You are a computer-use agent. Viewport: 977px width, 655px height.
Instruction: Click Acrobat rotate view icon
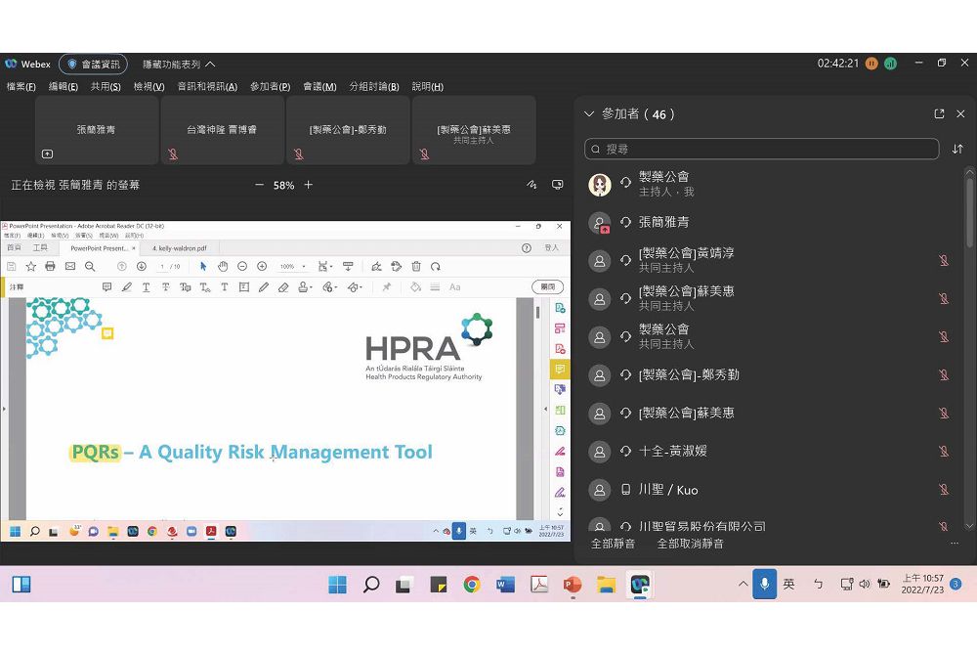(x=436, y=267)
